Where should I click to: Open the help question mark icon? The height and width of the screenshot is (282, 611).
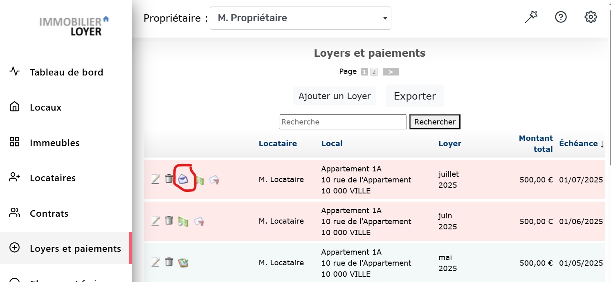(x=561, y=17)
